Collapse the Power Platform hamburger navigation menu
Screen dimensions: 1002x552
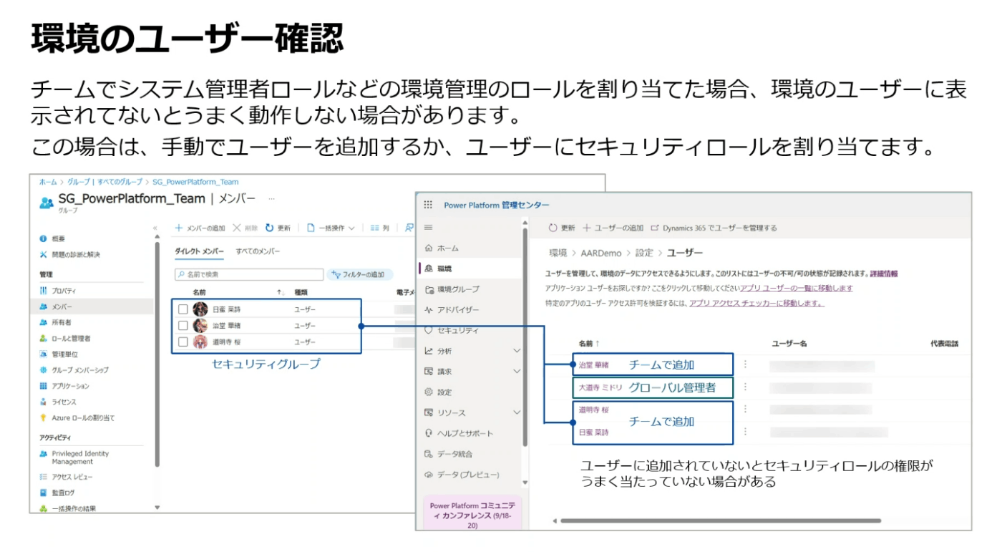pyautogui.click(x=429, y=227)
